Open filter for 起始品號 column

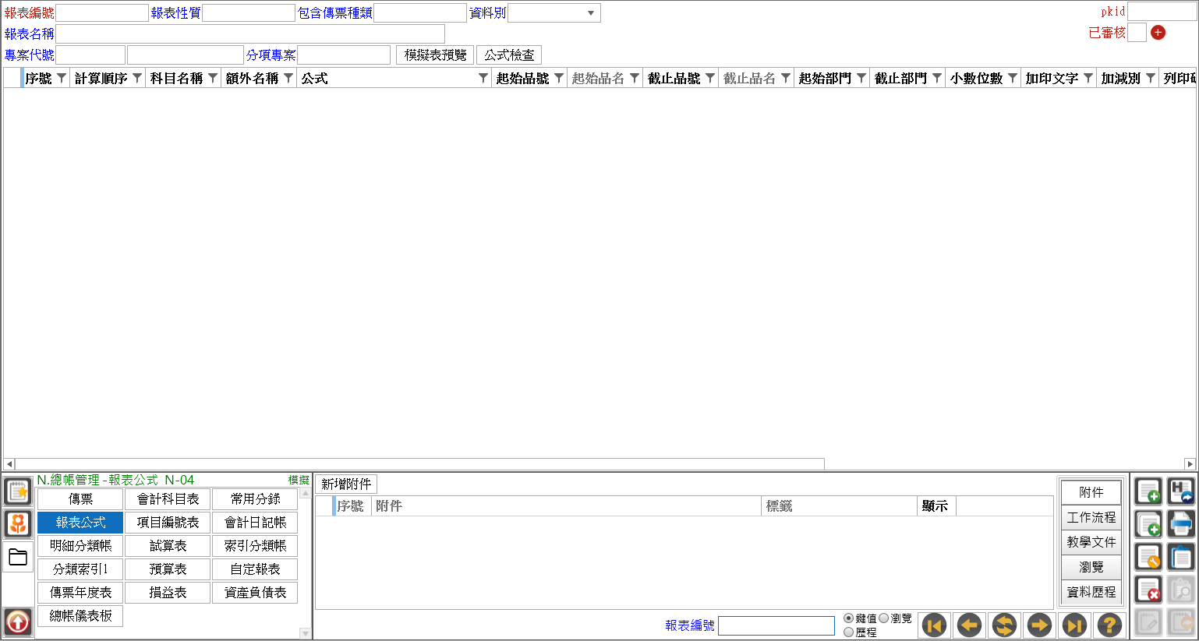coord(559,78)
